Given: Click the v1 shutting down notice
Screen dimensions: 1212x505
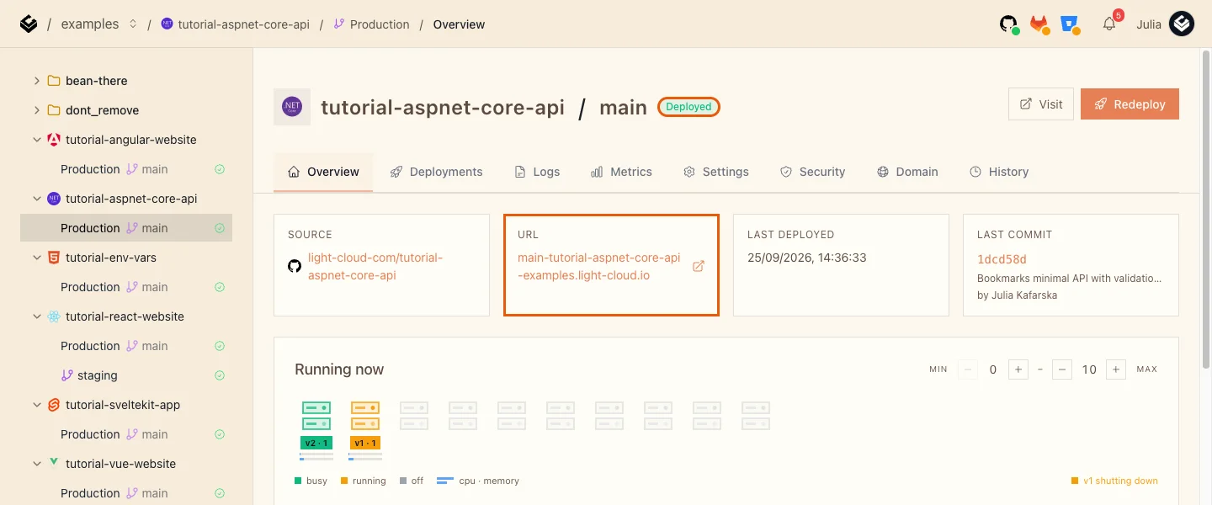Looking at the screenshot, I should tap(1114, 481).
